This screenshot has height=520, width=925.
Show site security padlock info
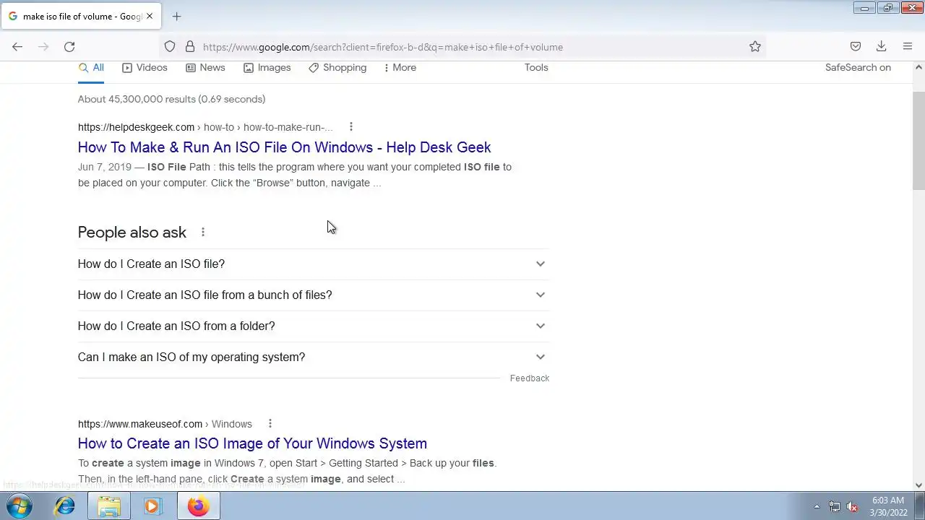190,47
